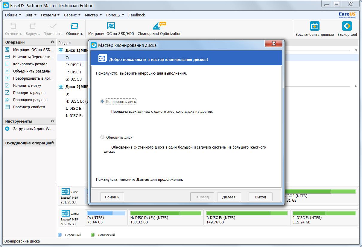Open Загрузочный диск WinPE tool
362x247 pixels.
pyautogui.click(x=29, y=129)
